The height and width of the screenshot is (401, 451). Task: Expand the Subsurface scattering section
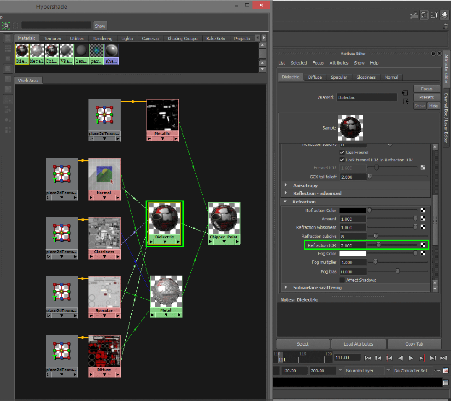pyautogui.click(x=286, y=288)
